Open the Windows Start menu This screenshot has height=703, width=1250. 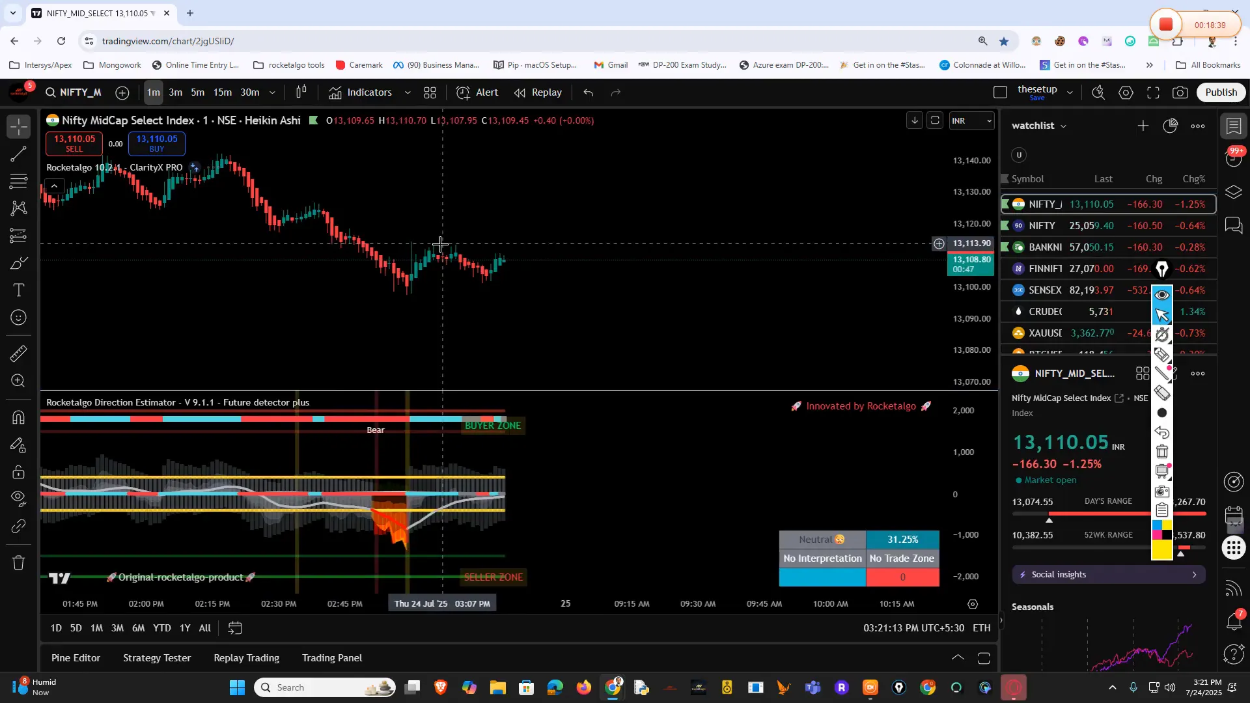237,687
